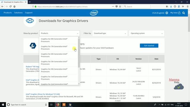Open the Firefox hamburger menu
Image resolution: width=190 pixels, height=107 pixels.
point(187,7)
